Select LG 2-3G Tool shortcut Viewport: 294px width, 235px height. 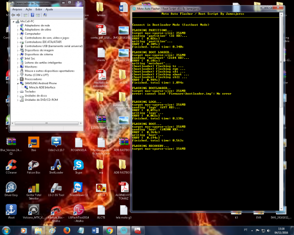pos(56,189)
